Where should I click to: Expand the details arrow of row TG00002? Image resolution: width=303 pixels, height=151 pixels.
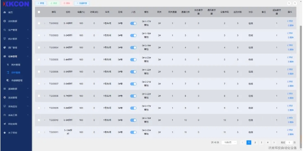coord(44,23)
